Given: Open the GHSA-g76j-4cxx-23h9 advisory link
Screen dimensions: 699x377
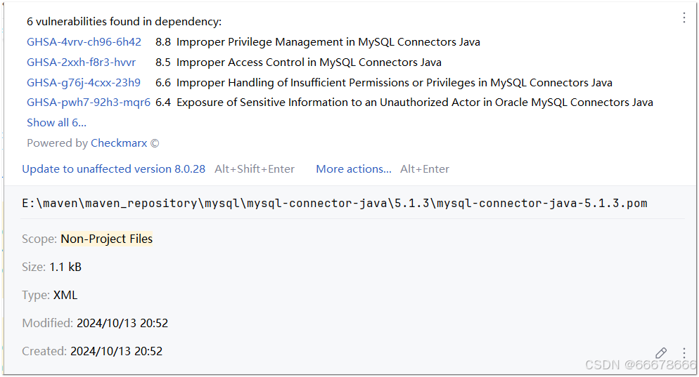Looking at the screenshot, I should (x=83, y=83).
